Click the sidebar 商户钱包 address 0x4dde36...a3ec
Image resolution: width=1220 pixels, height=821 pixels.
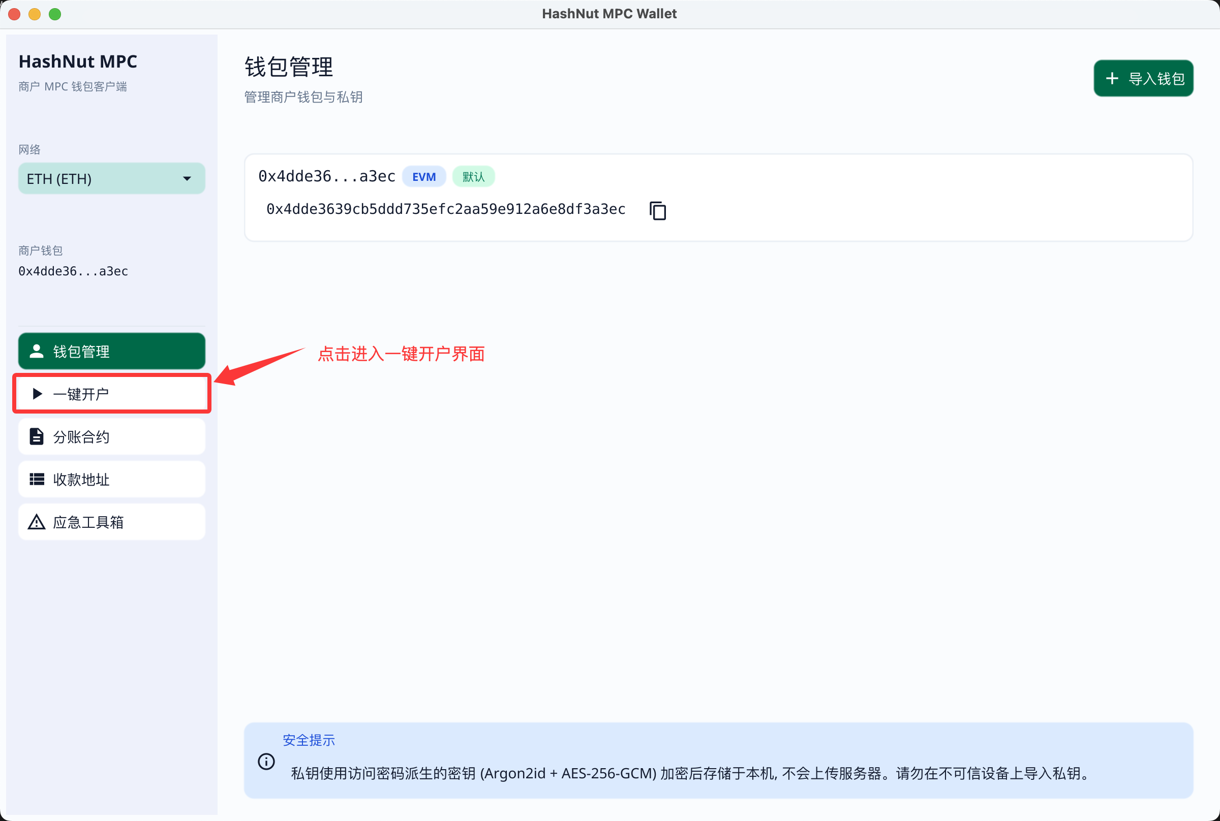73,271
